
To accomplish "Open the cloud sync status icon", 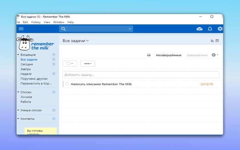I will 199,29.
